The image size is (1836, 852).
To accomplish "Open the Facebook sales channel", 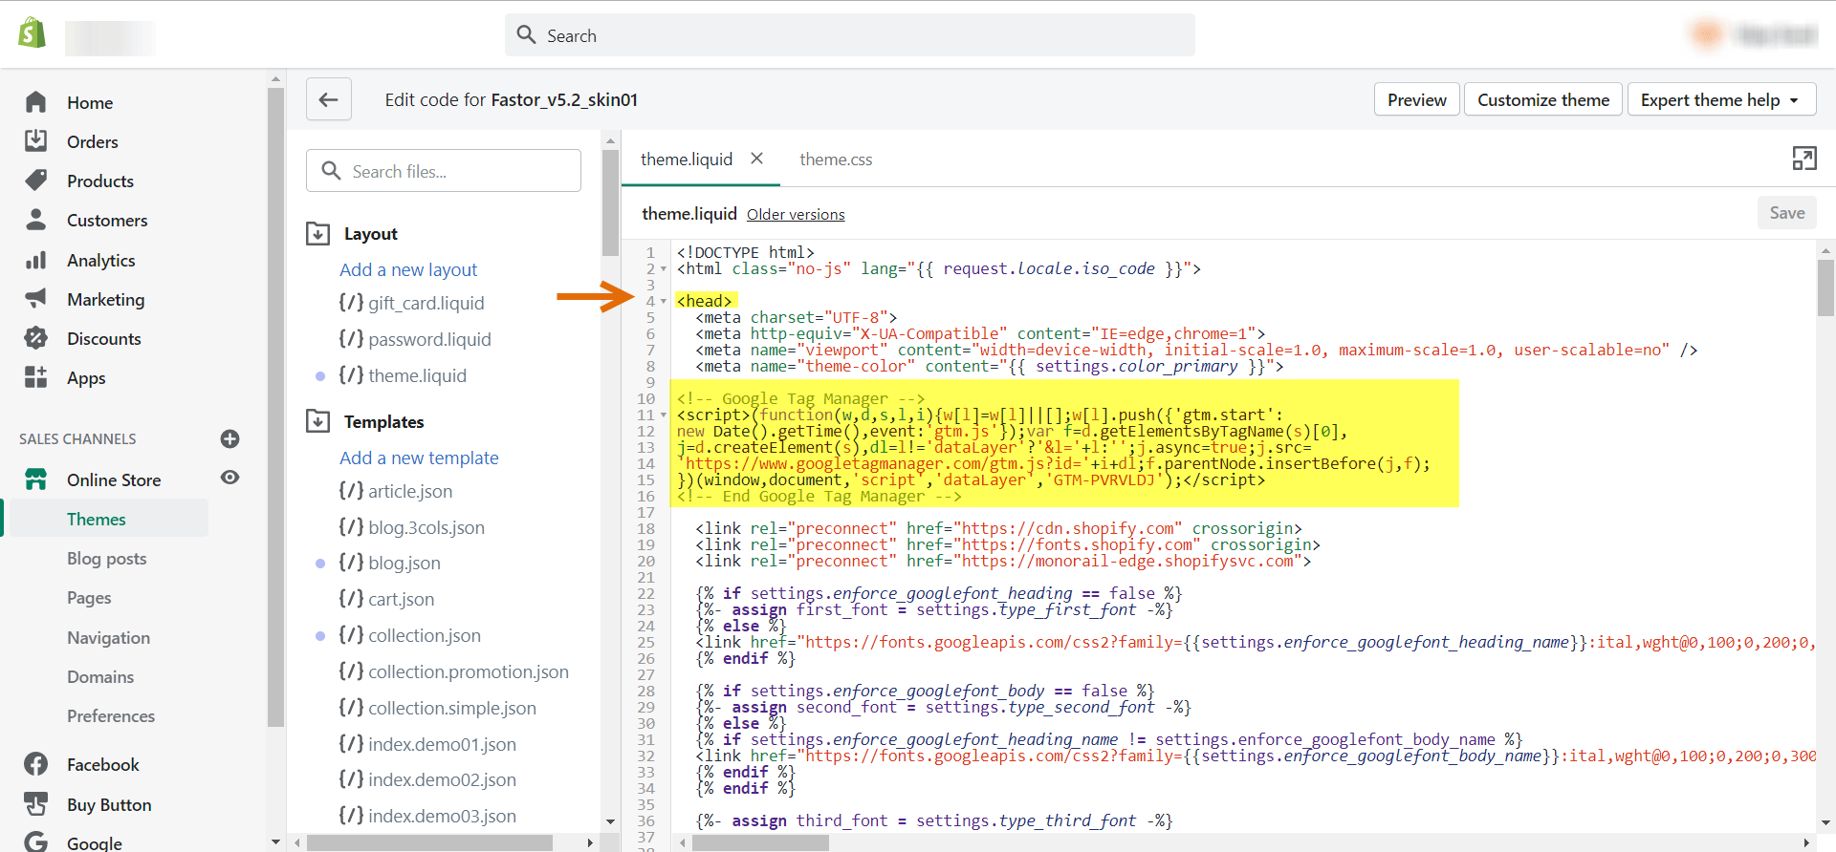I will [102, 764].
